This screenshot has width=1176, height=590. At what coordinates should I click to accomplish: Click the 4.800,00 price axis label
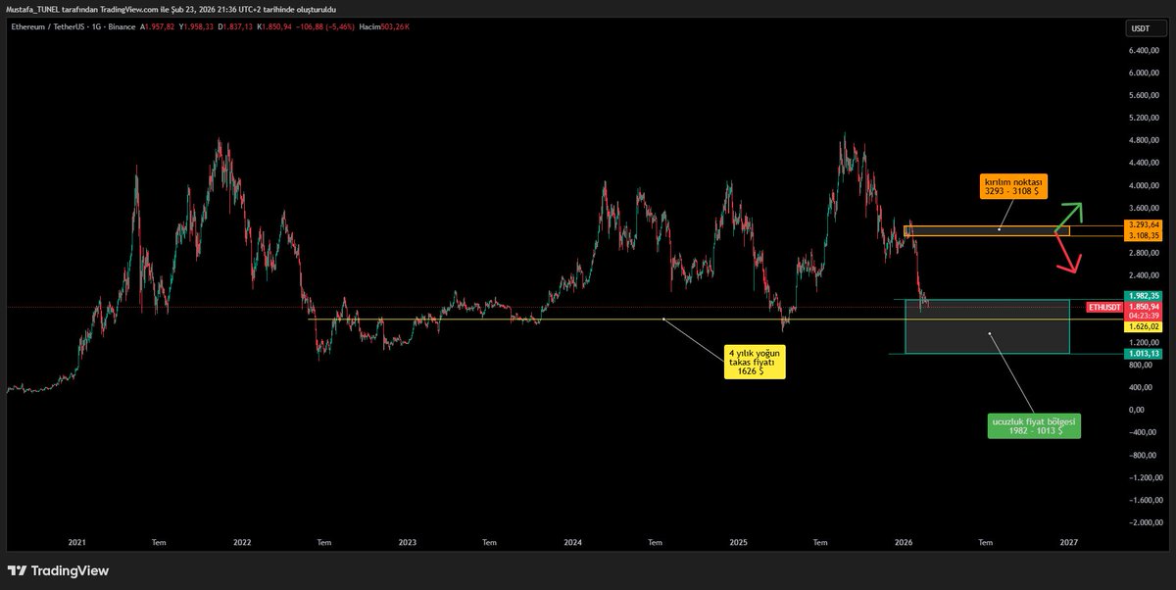(1145, 140)
